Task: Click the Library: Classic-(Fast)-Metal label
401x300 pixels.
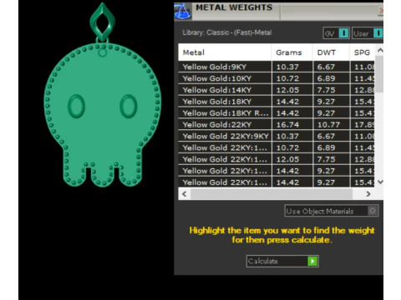Action: [227, 32]
